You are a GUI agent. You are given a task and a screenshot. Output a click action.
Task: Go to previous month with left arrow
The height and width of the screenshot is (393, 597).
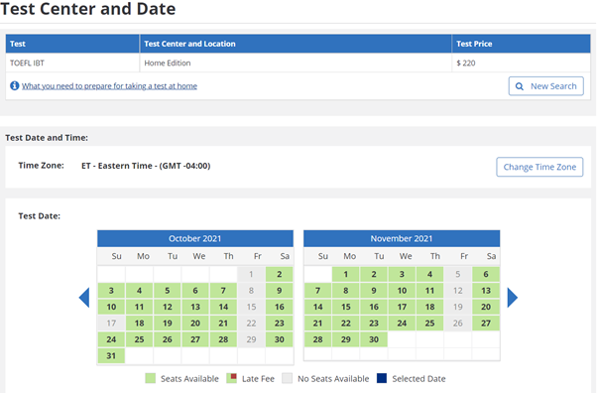click(84, 298)
